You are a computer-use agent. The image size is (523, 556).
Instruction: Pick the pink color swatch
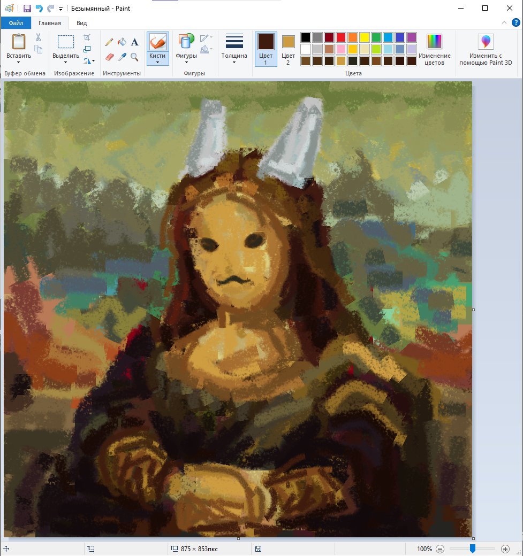[341, 49]
